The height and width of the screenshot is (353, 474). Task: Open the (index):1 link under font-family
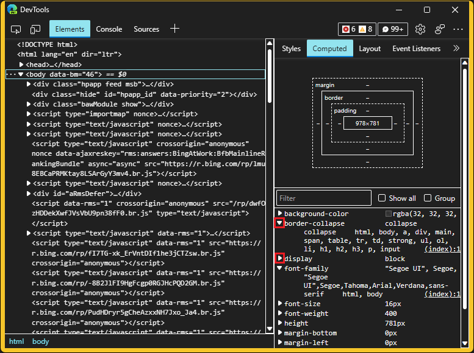442,294
